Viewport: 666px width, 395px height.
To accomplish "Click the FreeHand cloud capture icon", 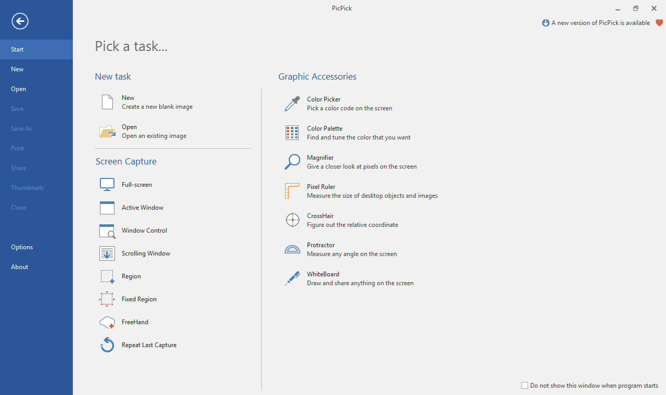I will (x=107, y=322).
